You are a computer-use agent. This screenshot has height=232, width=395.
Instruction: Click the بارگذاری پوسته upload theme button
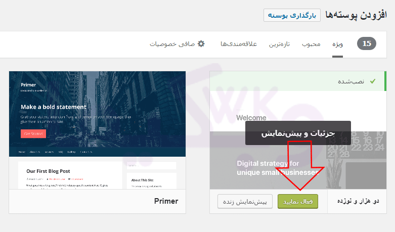[292, 15]
